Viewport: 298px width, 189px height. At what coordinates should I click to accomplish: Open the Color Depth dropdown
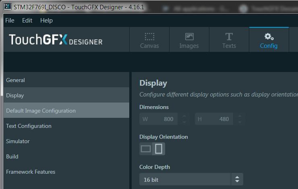coord(191,179)
